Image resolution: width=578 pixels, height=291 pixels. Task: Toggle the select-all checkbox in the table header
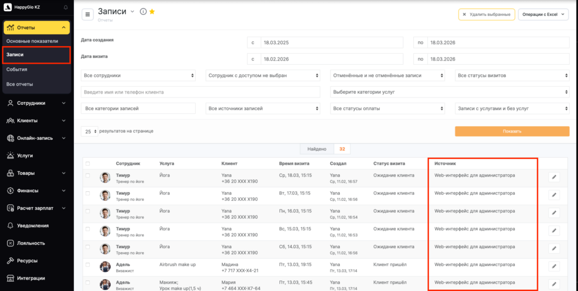pyautogui.click(x=87, y=164)
